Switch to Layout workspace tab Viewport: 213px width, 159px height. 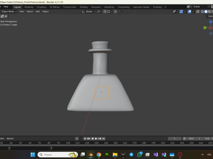17,7
